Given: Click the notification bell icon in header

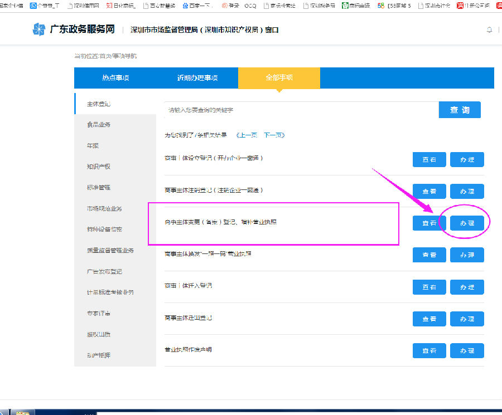Looking at the screenshot, I should [489, 30].
